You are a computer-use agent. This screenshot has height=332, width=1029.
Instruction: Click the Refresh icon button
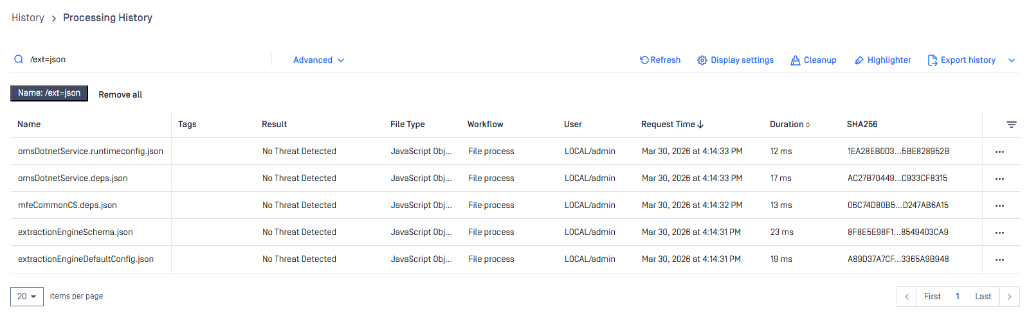click(644, 60)
